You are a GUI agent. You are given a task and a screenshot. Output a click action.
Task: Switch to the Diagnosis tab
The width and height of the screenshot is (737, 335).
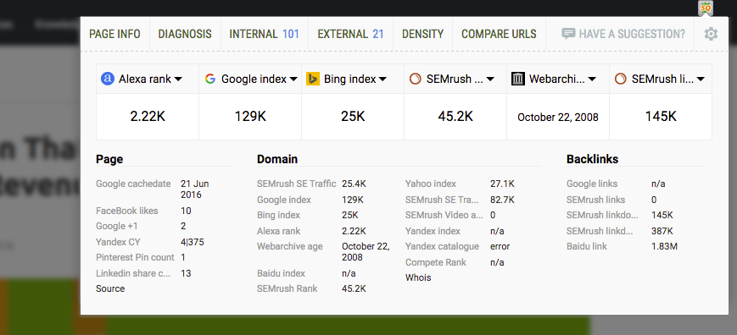pyautogui.click(x=185, y=34)
